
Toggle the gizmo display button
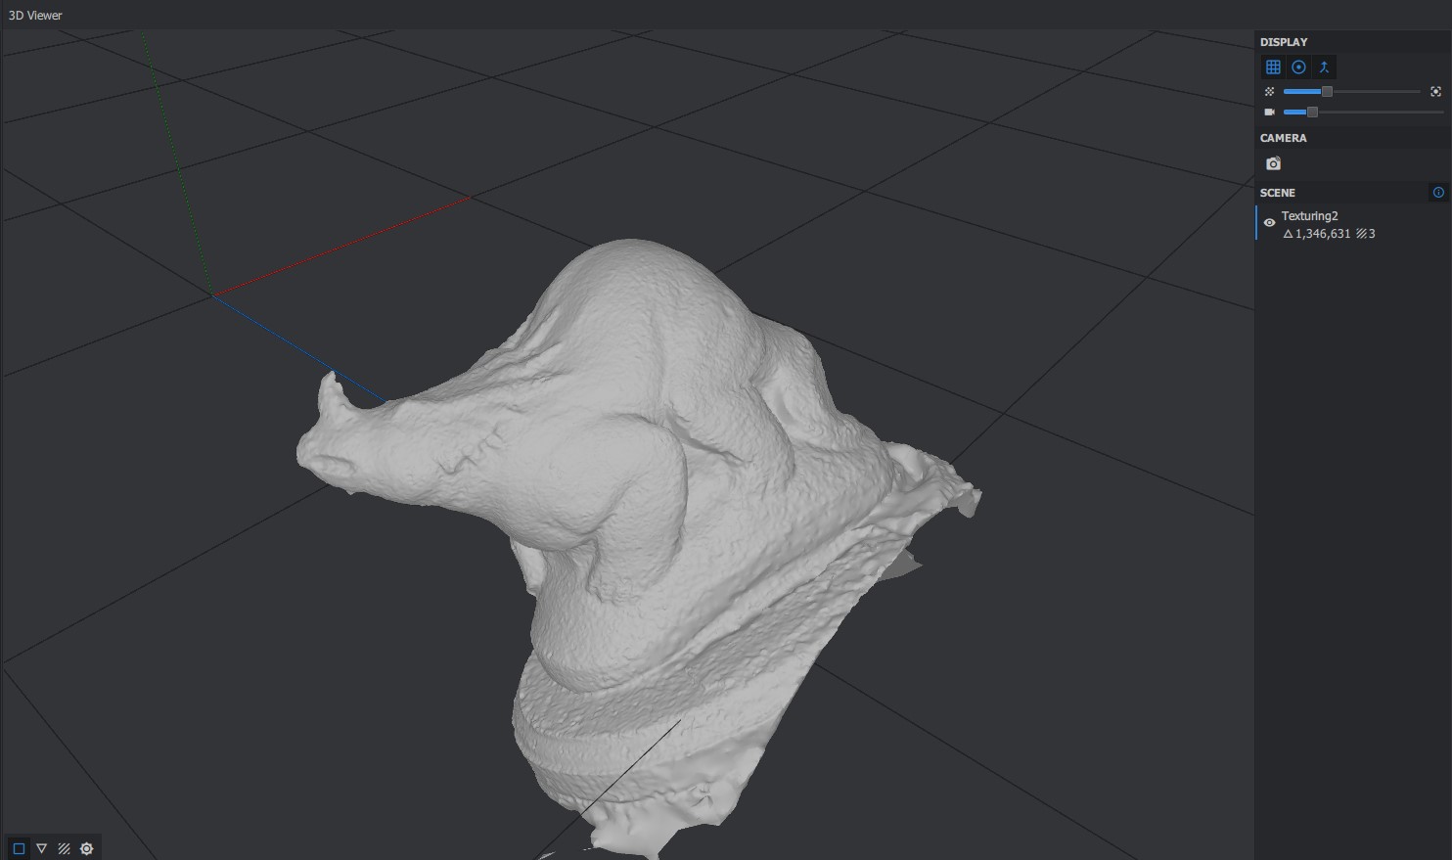[x=1298, y=68]
